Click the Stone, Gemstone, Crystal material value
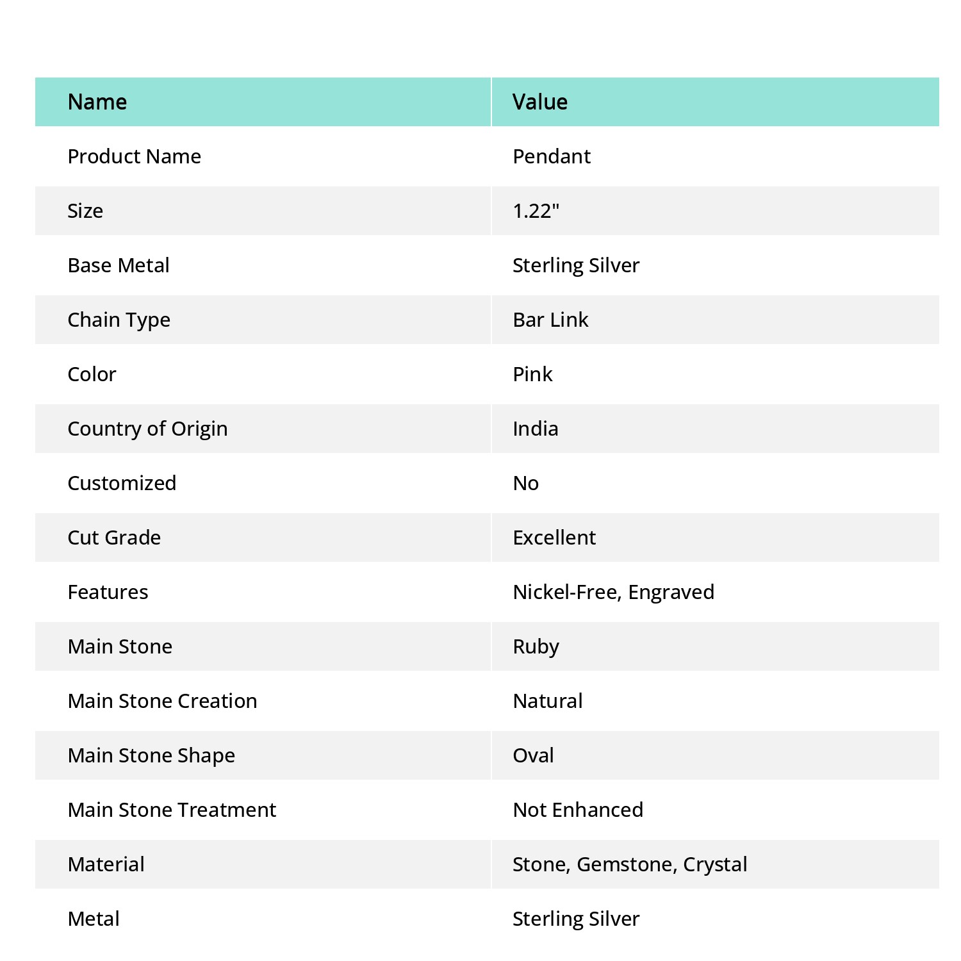Viewport: 961px width, 961px height. point(630,864)
